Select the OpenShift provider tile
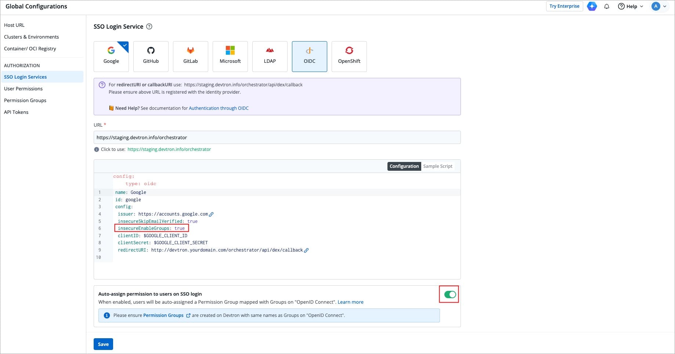 tap(349, 56)
